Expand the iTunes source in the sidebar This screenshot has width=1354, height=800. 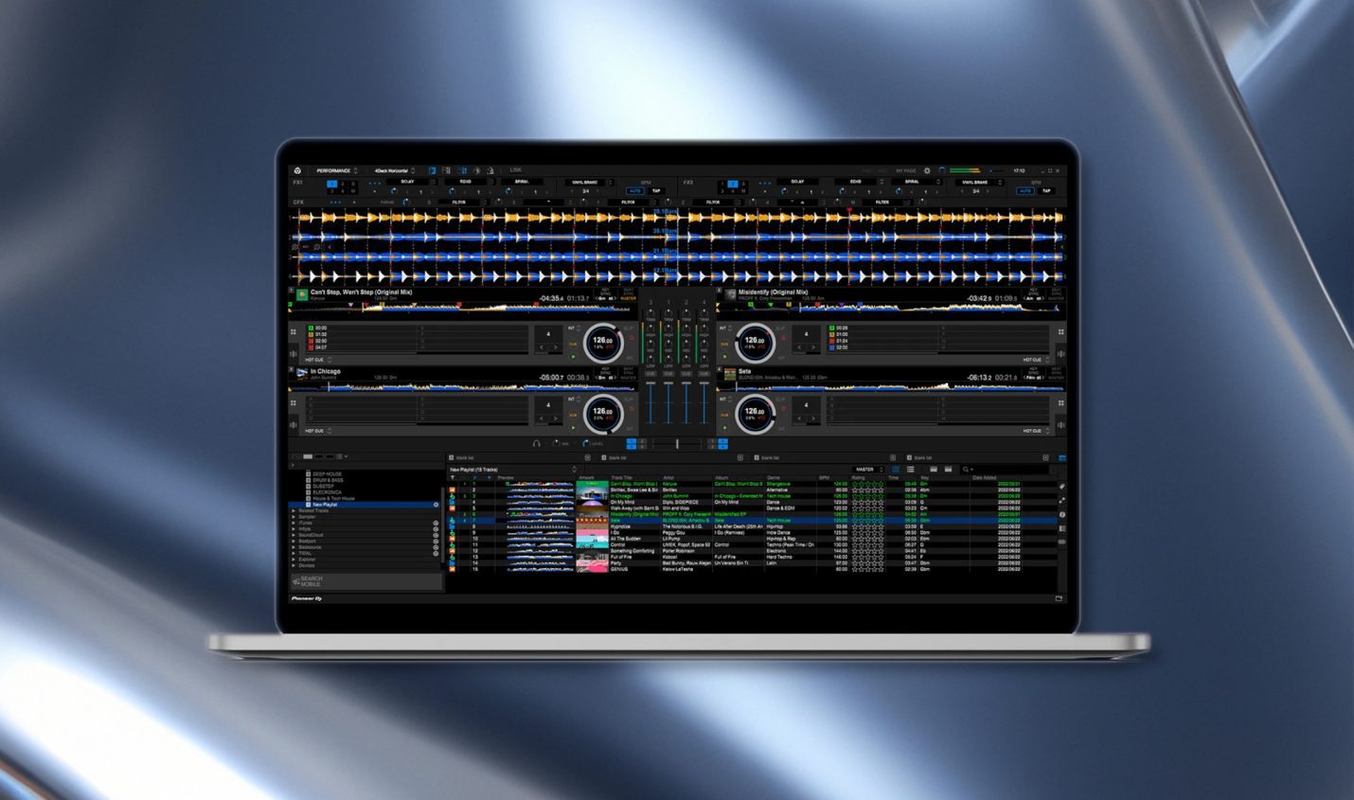294,523
